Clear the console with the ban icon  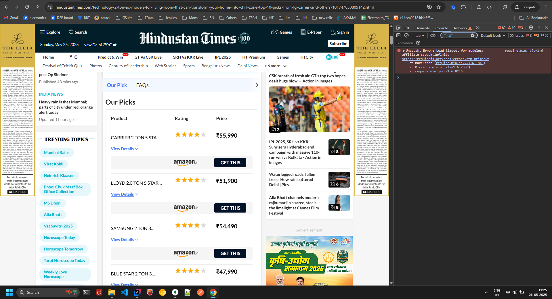tap(406, 35)
